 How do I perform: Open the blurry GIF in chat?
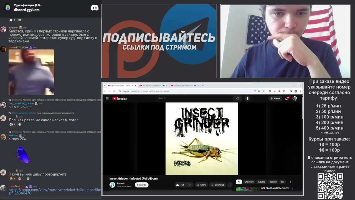(x=31, y=72)
